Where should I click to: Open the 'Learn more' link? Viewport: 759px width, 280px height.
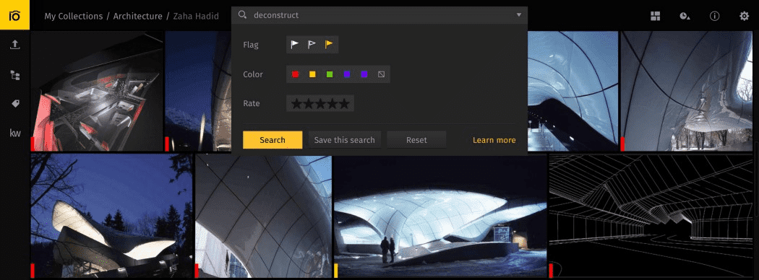[494, 140]
